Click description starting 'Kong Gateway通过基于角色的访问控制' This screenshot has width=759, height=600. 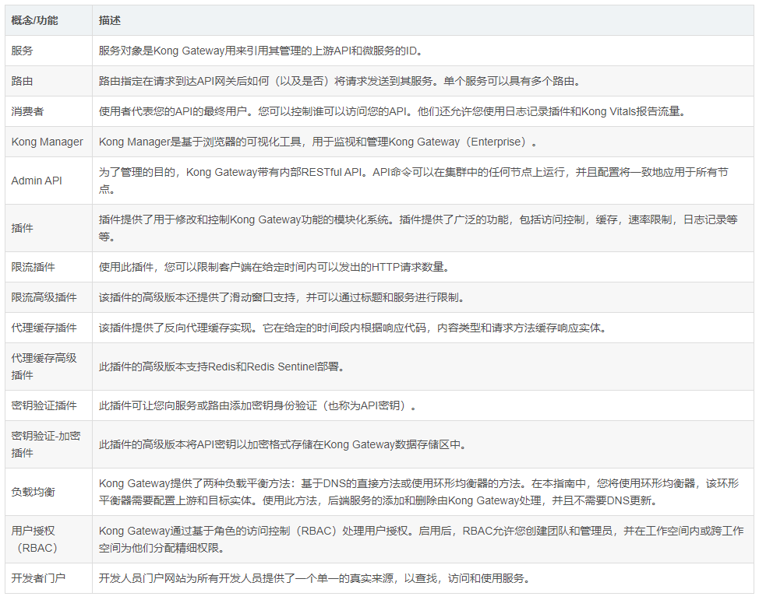click(422, 539)
